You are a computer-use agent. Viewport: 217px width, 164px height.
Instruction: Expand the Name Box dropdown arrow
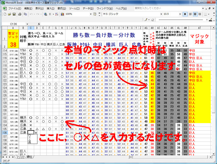(27, 24)
